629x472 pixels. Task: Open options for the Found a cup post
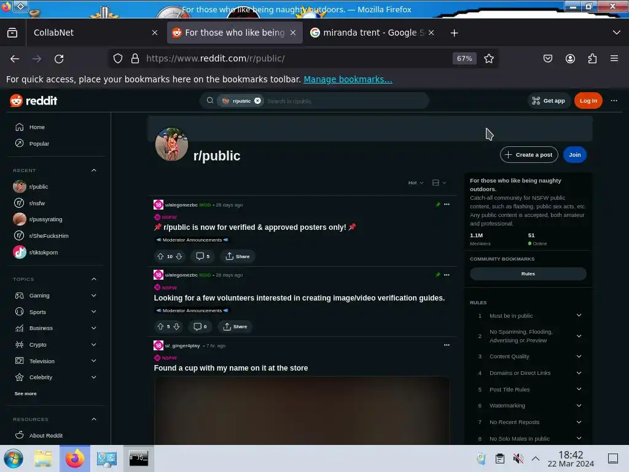[447, 345]
